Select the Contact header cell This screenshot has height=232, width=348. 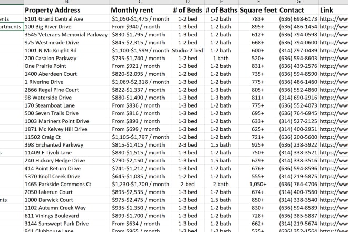coord(298,10)
